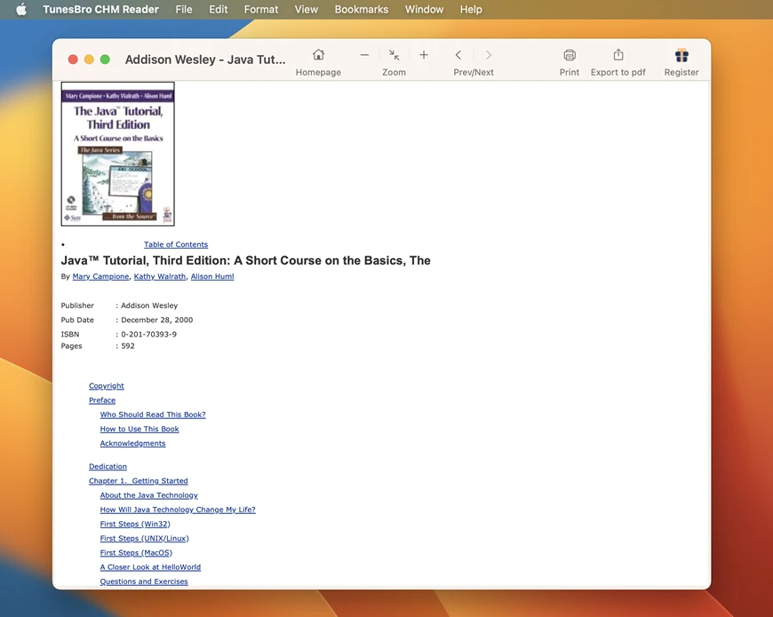Open author Kathy Walrath's link
The height and width of the screenshot is (617, 773).
tap(160, 276)
